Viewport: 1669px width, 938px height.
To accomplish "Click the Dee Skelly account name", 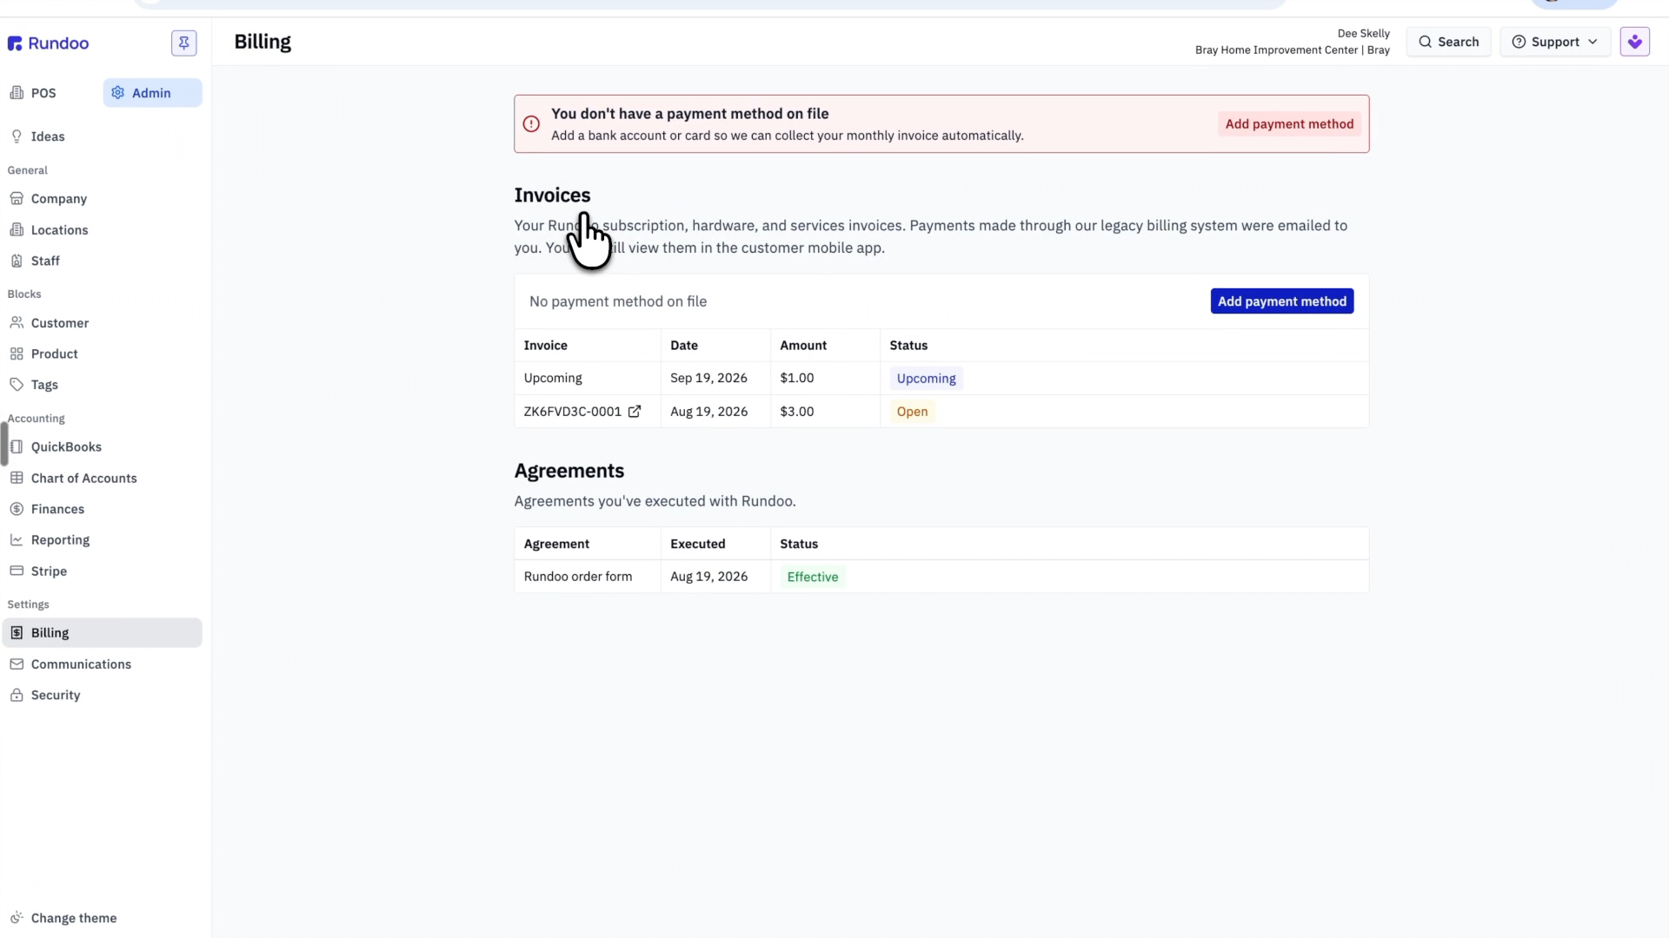I will (x=1363, y=33).
